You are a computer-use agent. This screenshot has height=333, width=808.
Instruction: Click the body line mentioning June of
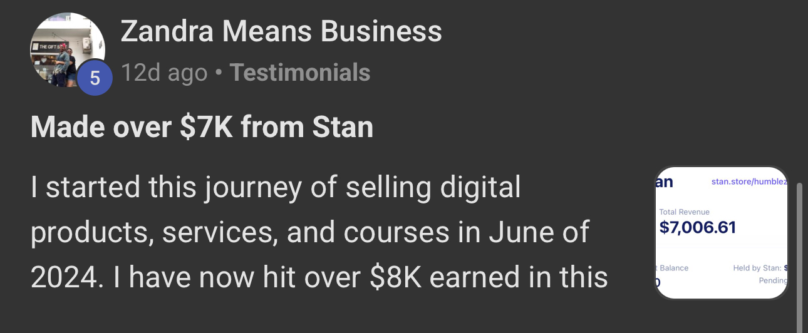[x=310, y=233]
